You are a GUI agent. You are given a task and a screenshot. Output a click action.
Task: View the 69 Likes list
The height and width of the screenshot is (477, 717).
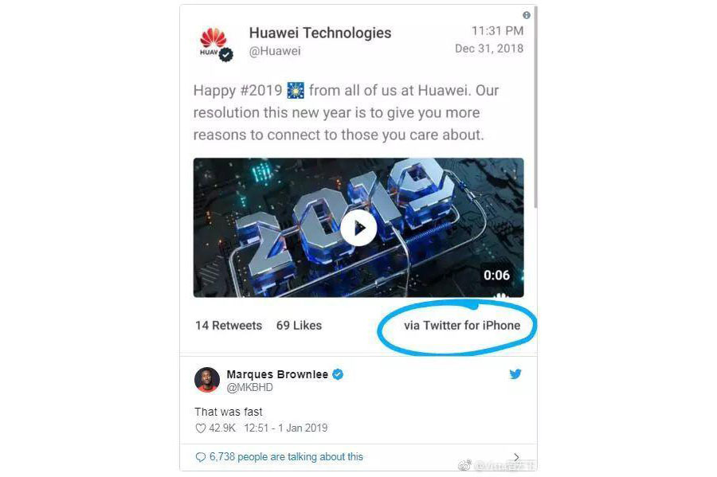click(x=299, y=326)
